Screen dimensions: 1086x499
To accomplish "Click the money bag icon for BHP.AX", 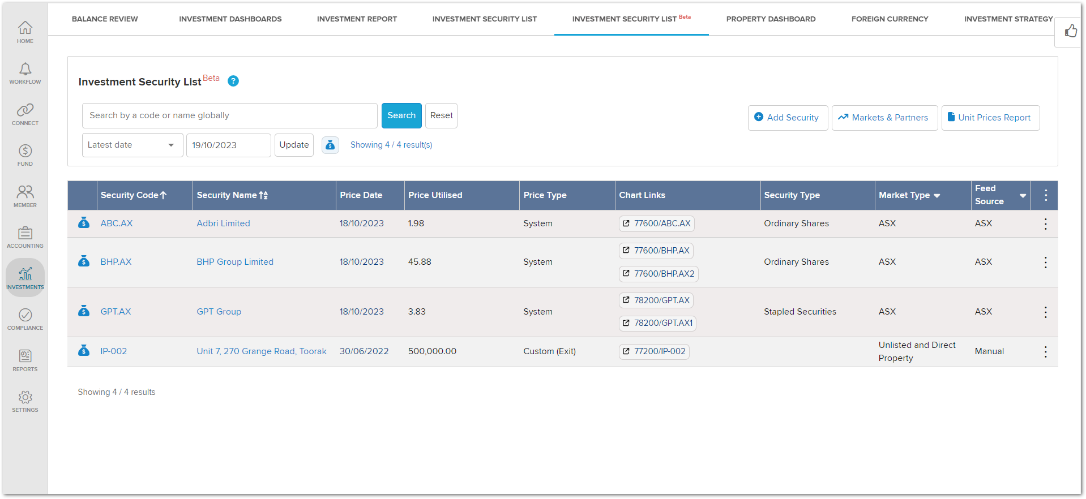I will pos(84,261).
